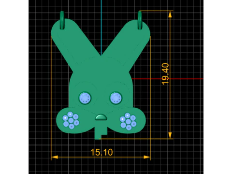
Task: Click the bunny's tooth at the bottom
Action: [101, 132]
